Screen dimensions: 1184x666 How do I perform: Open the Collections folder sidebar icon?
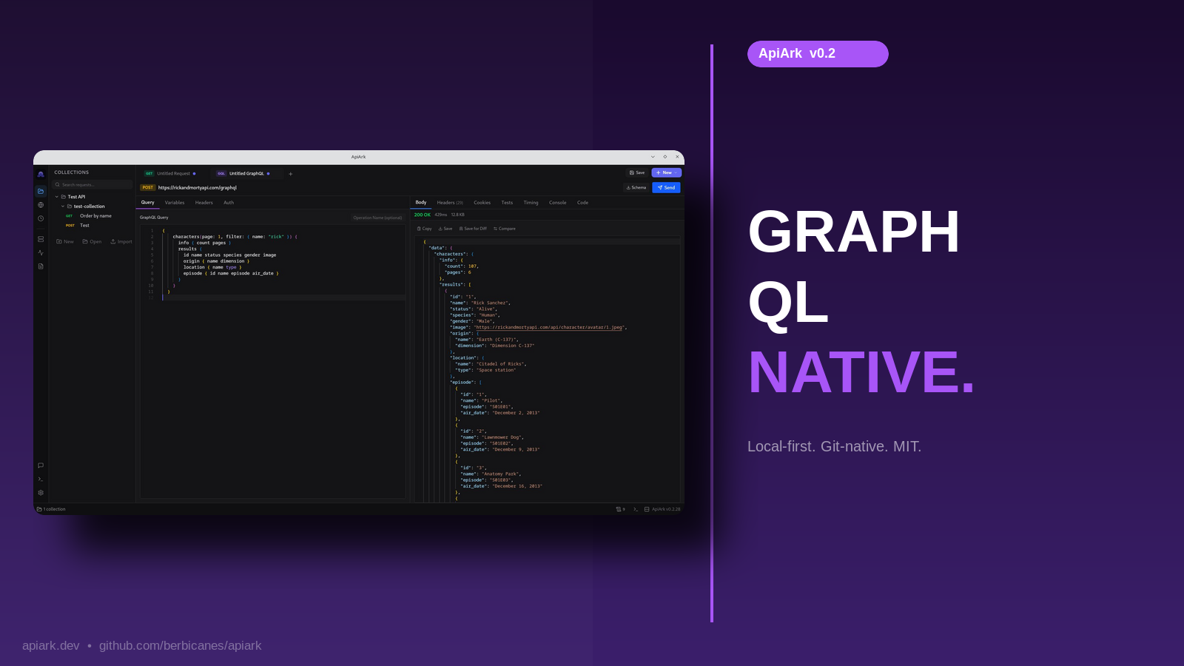[x=41, y=191]
